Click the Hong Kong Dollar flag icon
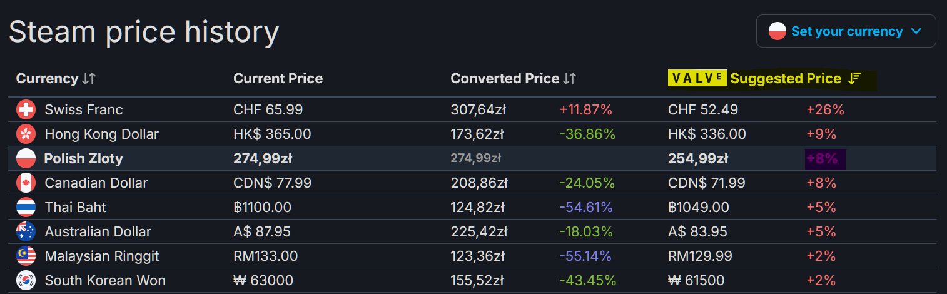Screen dimensions: 947x294 pyautogui.click(x=26, y=134)
